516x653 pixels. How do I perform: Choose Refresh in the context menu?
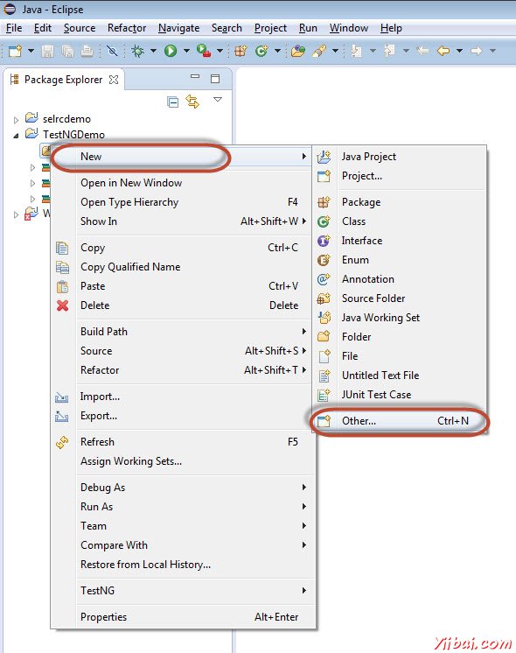tap(183, 442)
